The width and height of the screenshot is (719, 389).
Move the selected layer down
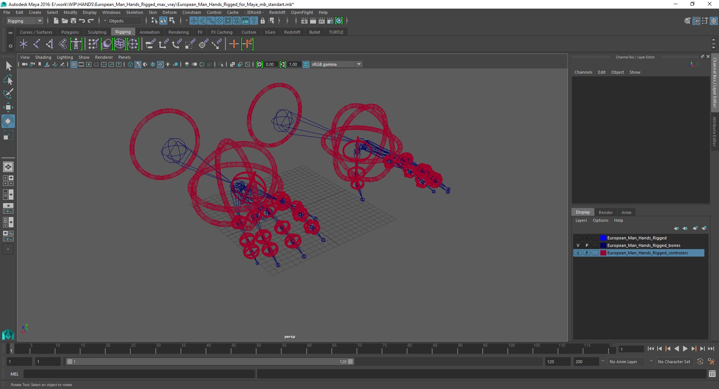coord(685,228)
